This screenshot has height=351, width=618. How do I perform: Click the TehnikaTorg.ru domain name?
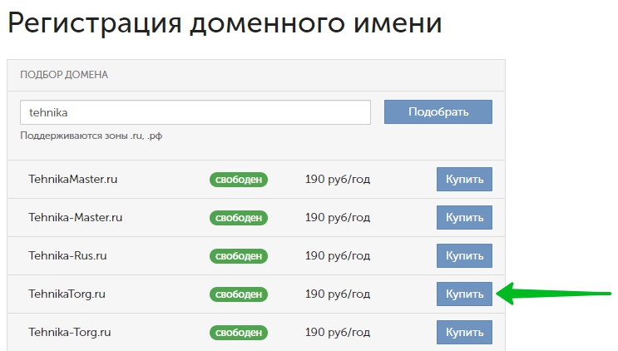pyautogui.click(x=67, y=294)
